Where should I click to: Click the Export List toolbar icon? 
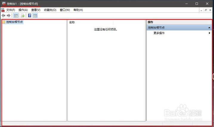(23, 16)
